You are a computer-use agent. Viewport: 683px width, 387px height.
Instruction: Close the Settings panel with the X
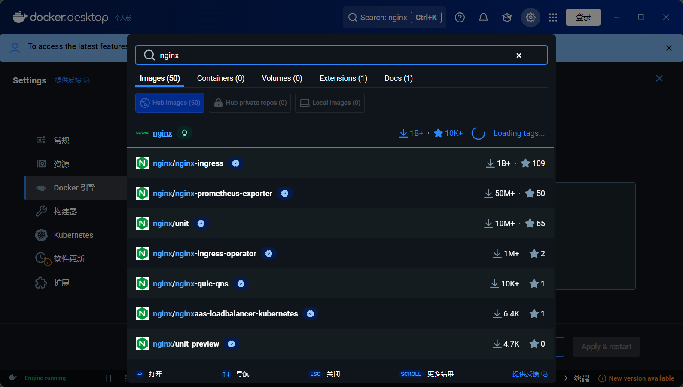[x=659, y=78]
